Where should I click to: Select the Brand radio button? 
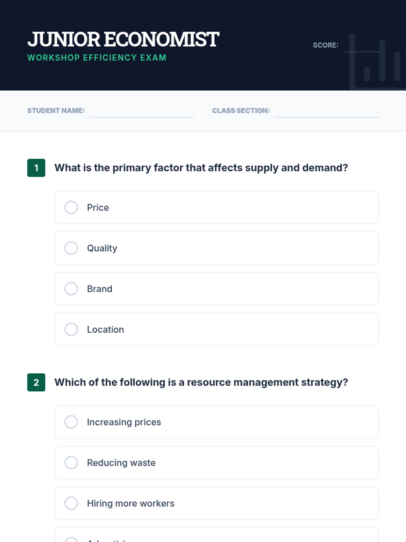click(71, 289)
